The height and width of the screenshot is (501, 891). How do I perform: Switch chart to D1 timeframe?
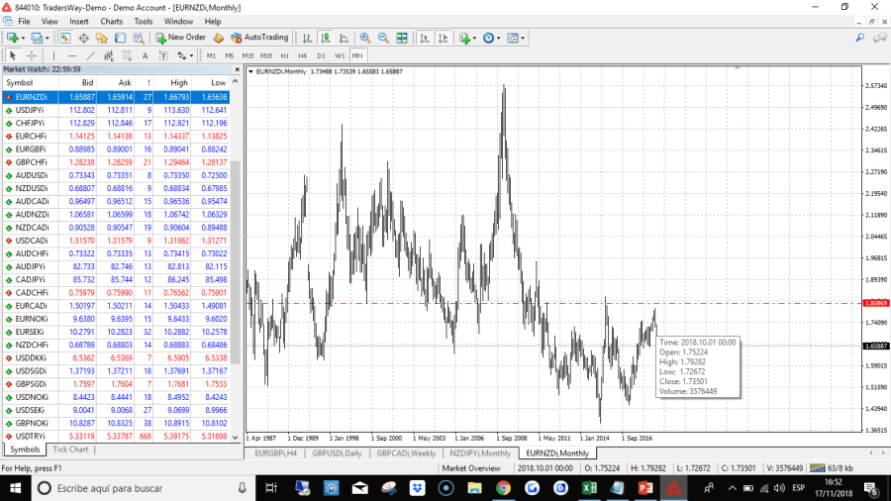(321, 55)
